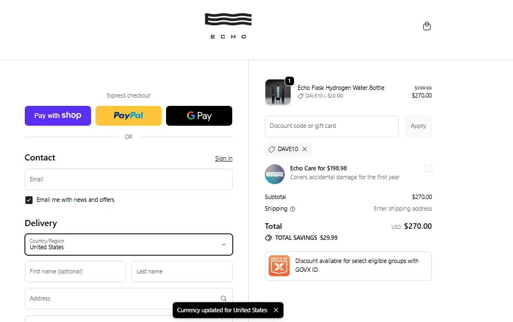Choose PayPal express checkout

[x=129, y=116]
